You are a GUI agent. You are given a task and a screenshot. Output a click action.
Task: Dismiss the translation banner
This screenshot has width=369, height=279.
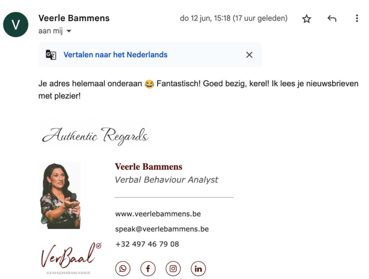[x=249, y=55]
